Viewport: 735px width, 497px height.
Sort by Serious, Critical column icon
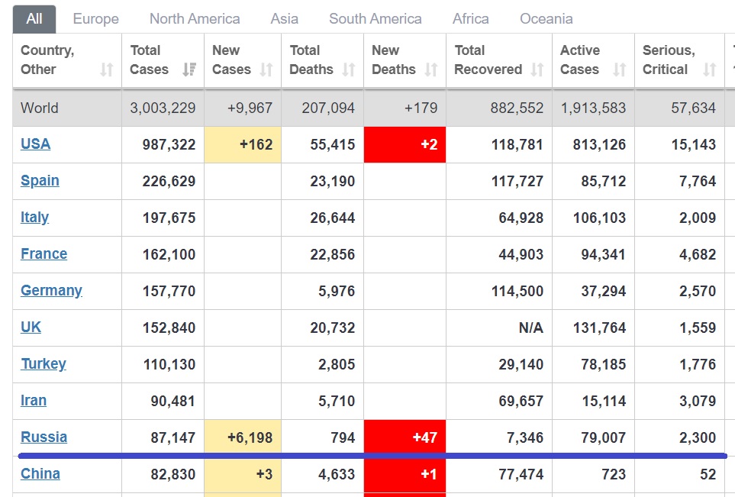710,70
